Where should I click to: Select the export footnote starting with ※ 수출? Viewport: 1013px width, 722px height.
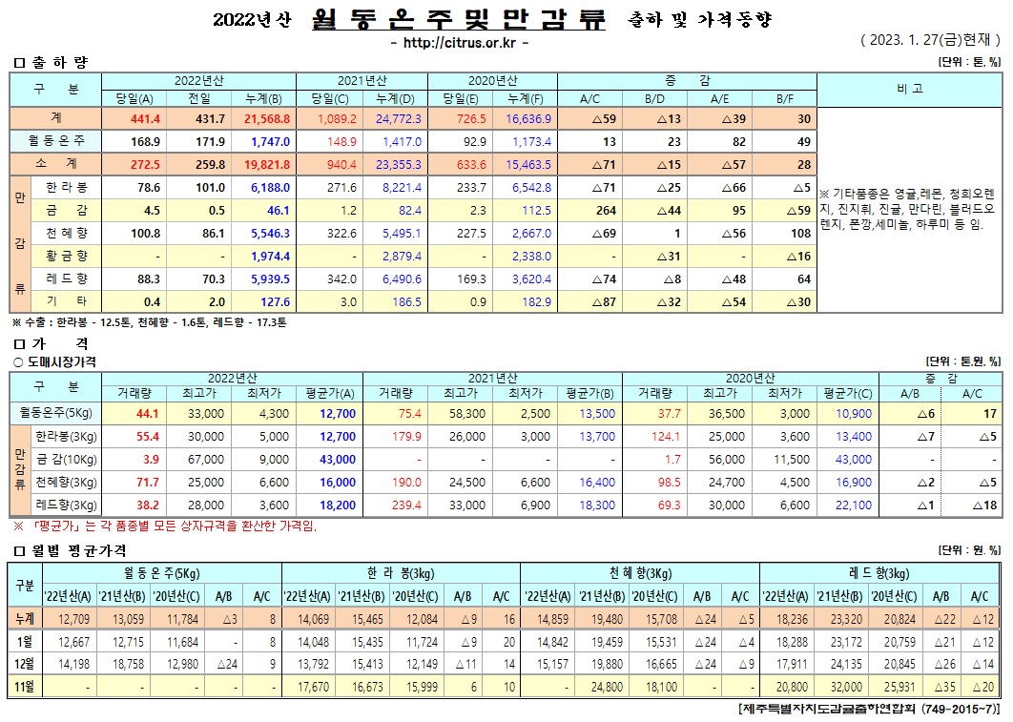[149, 322]
